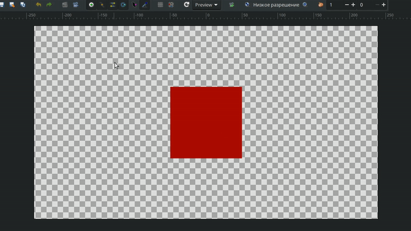Decrease the onion skin value of 1
Screen dimensions: 411x231
tap(346, 5)
